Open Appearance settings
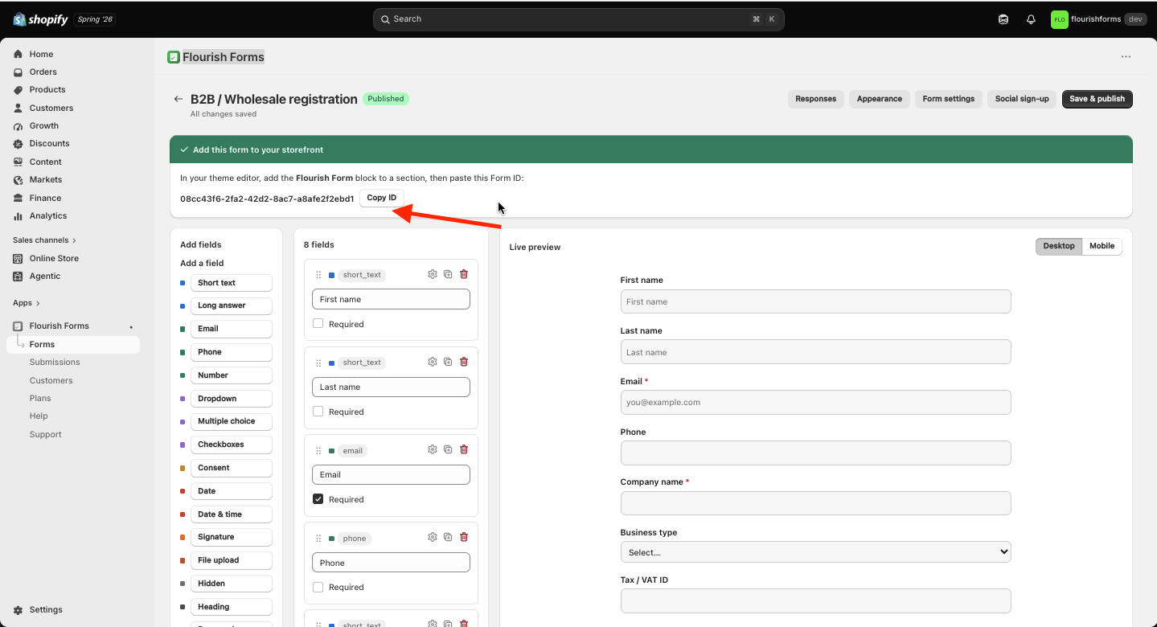1157x627 pixels. pos(879,99)
